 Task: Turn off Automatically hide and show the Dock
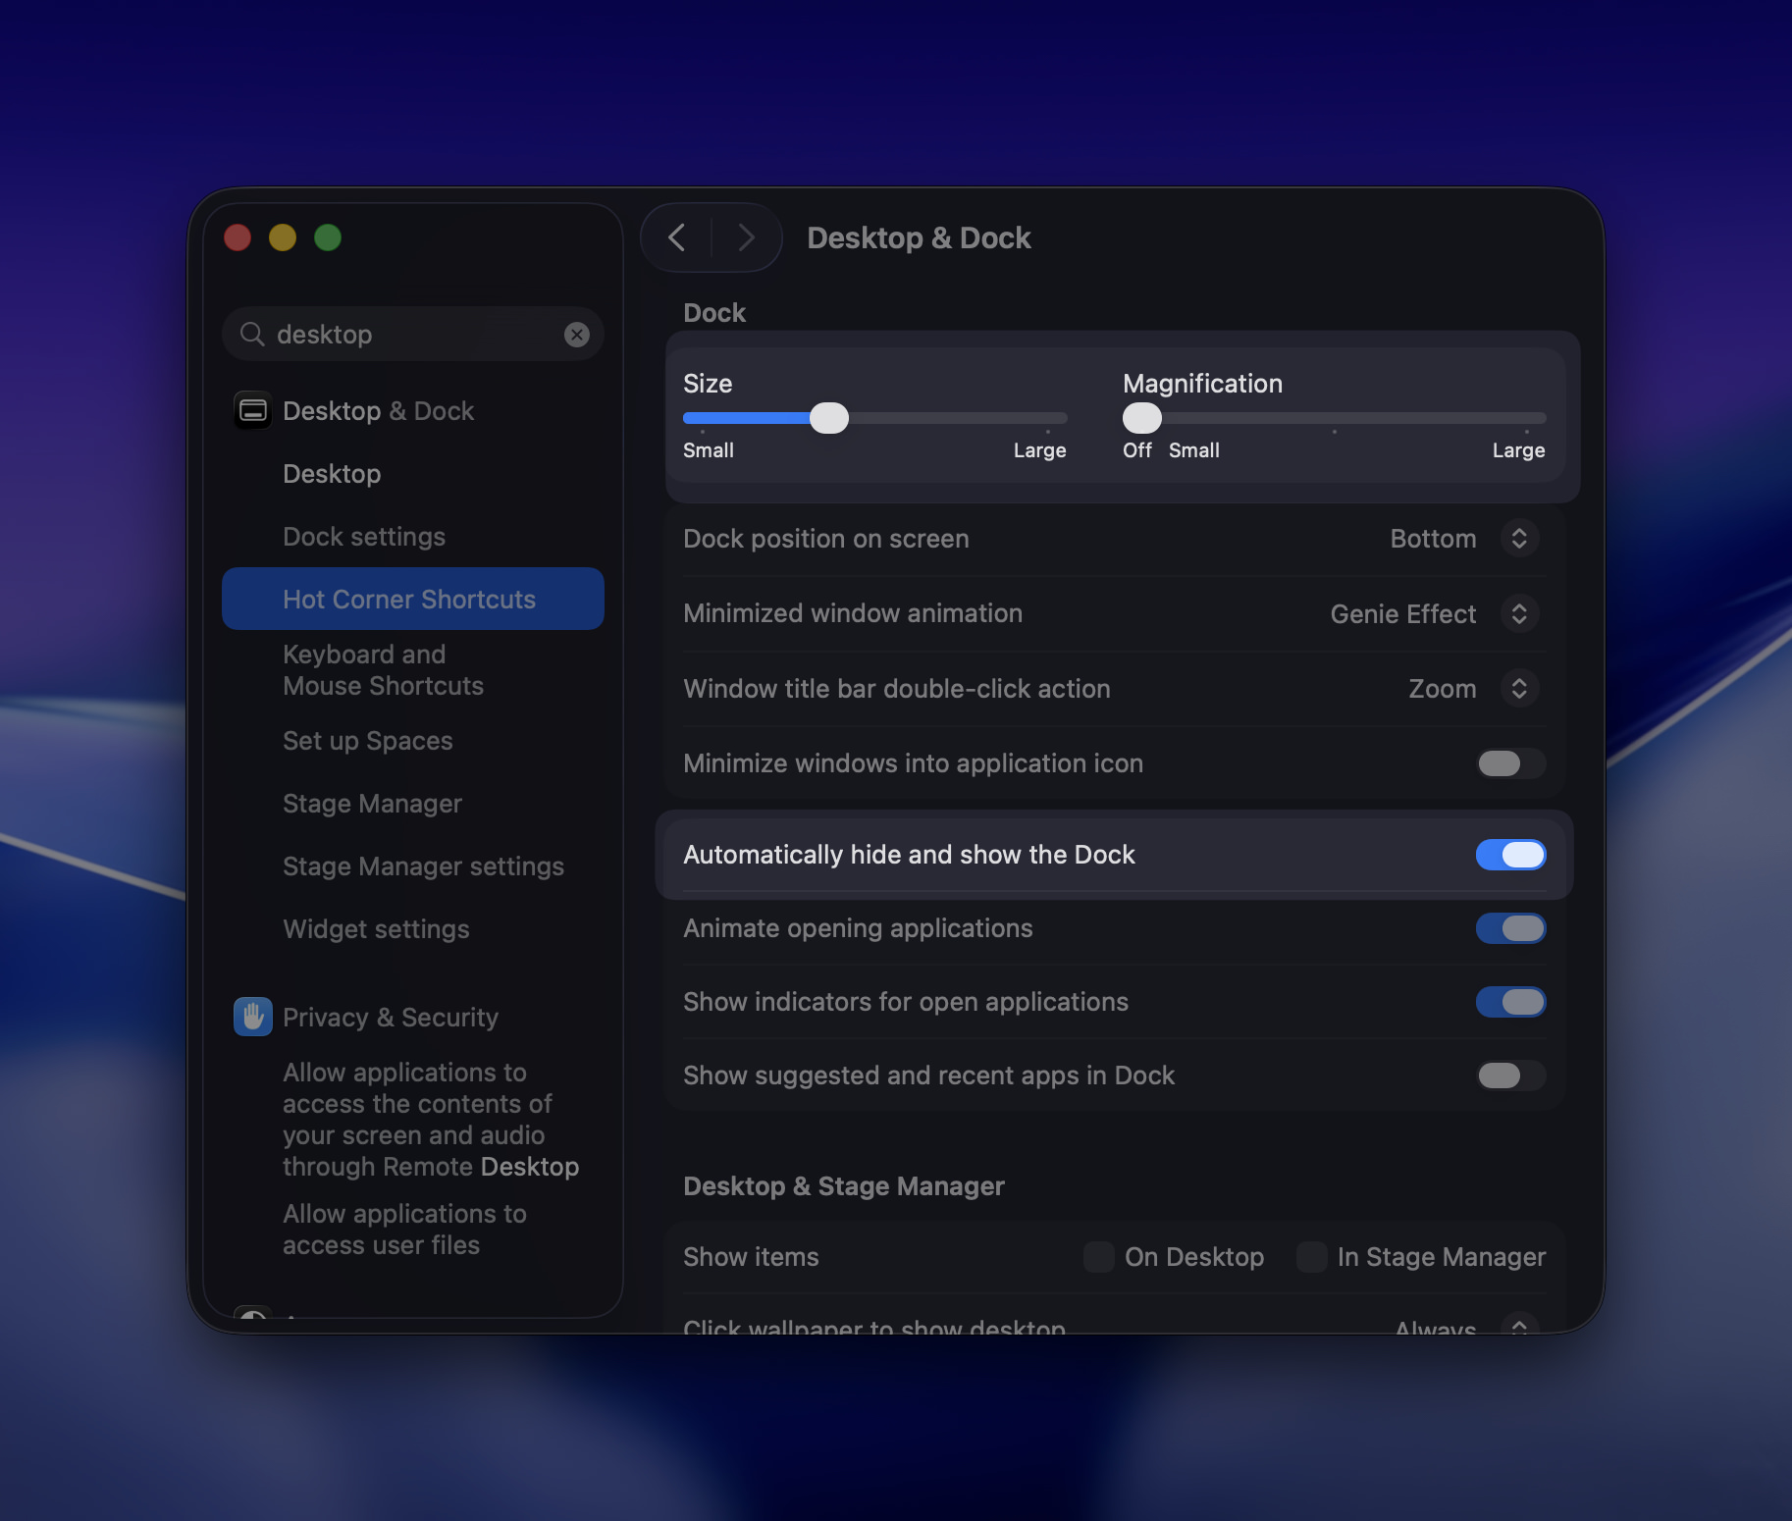(x=1510, y=855)
